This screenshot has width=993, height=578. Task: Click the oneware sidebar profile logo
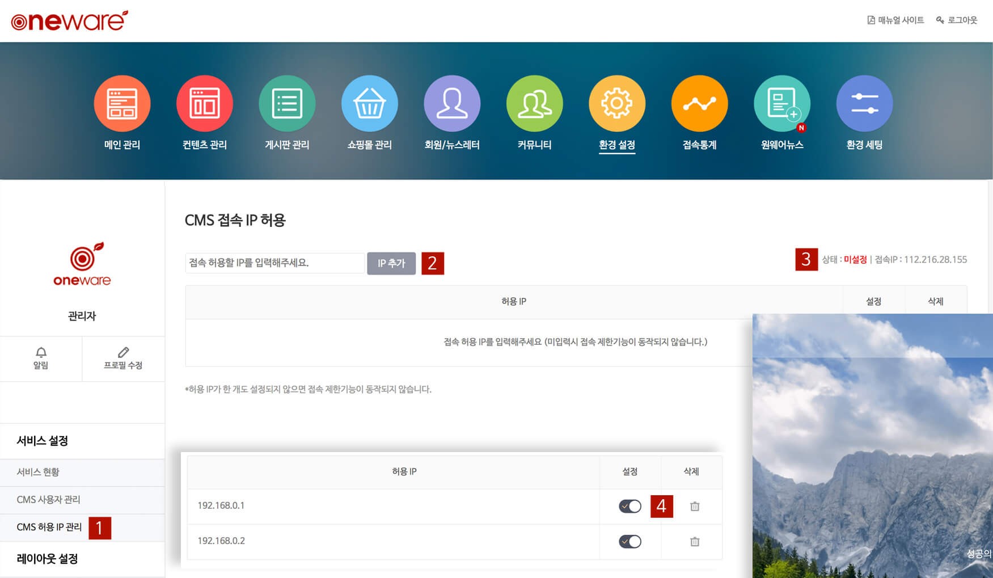click(x=82, y=264)
